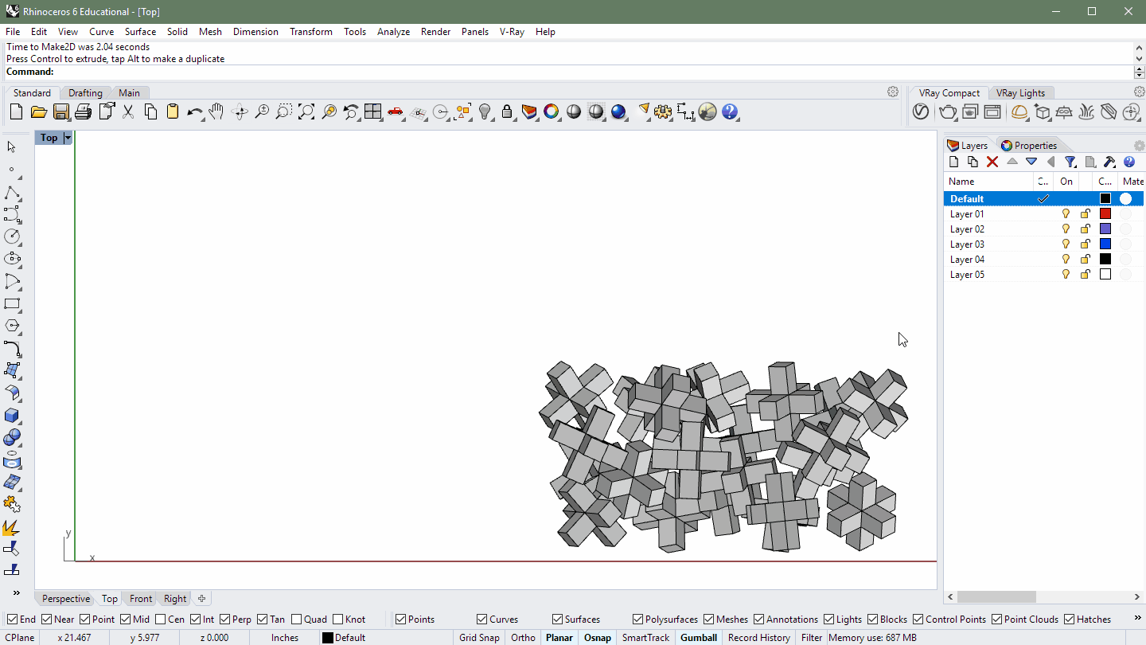This screenshot has height=645, width=1146.
Task: Delete layer with red X icon
Action: click(x=992, y=162)
